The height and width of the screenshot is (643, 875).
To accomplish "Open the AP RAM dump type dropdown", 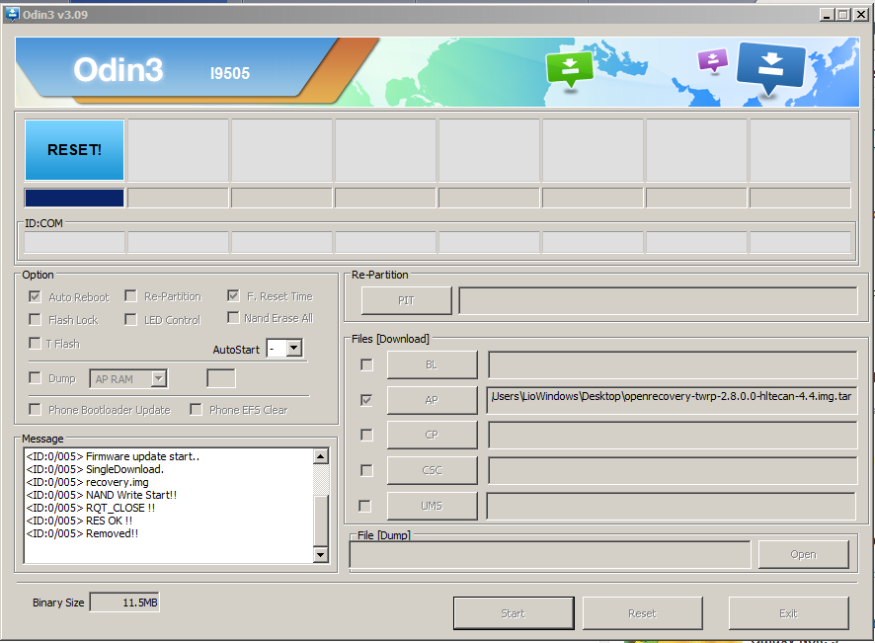I will pos(159,379).
